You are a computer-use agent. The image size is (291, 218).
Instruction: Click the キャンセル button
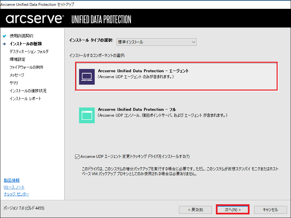(x=270, y=210)
